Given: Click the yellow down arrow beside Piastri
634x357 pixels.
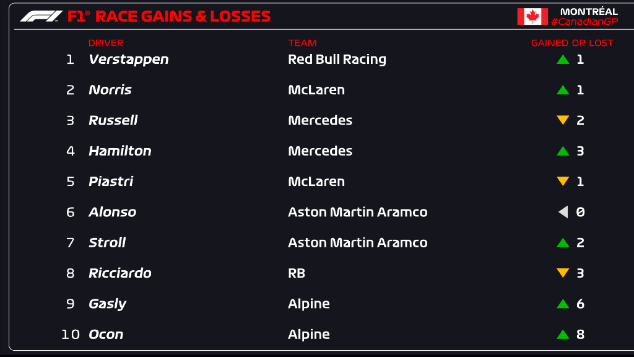Looking at the screenshot, I should coord(563,182).
